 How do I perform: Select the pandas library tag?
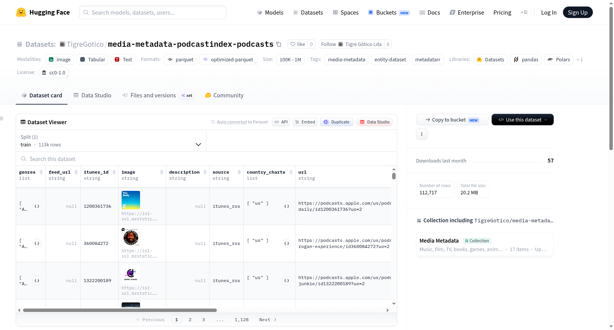tap(526, 59)
